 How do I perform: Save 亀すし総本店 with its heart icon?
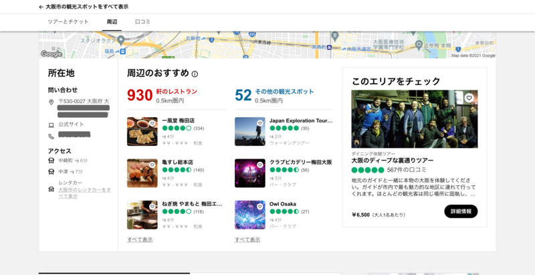(x=152, y=165)
